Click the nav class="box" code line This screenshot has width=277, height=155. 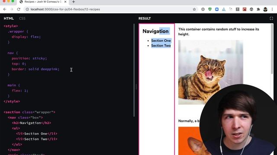(x=25, y=118)
